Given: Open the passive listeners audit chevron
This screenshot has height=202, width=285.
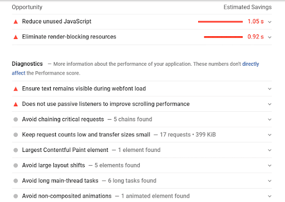Looking at the screenshot, I should (x=269, y=104).
